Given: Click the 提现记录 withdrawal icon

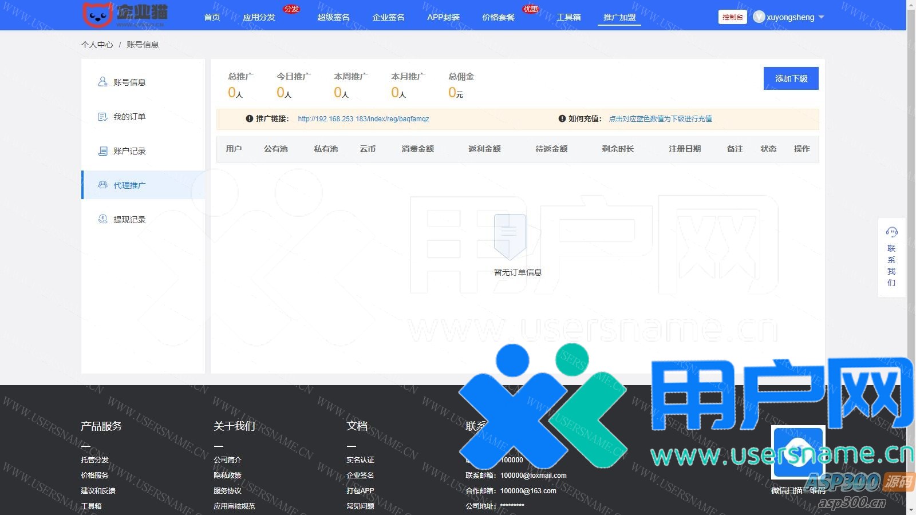Looking at the screenshot, I should pos(102,219).
